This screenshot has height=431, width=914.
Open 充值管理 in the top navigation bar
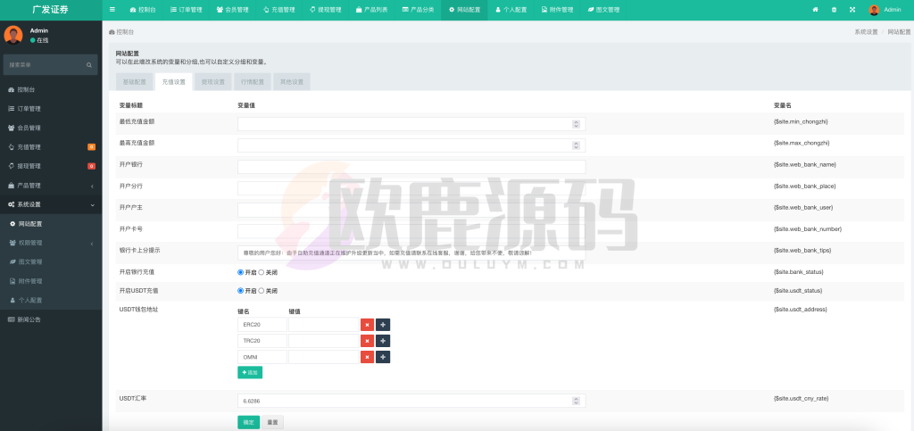[278, 10]
